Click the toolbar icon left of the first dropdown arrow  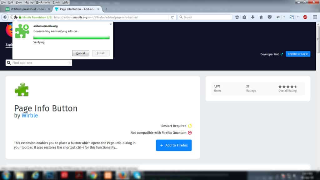pyautogui.click(x=278, y=17)
